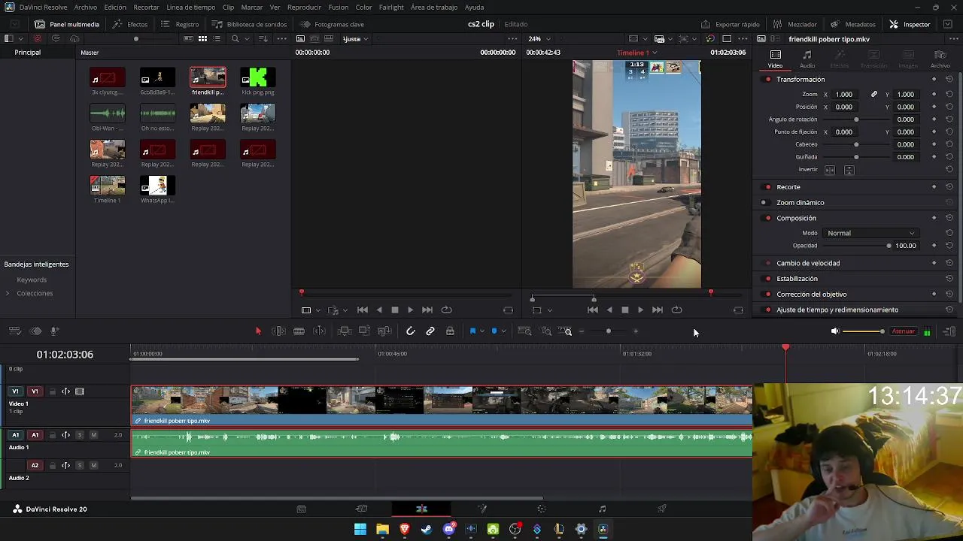
Task: Click the Insert Clip timeline icon
Action: [345, 331]
